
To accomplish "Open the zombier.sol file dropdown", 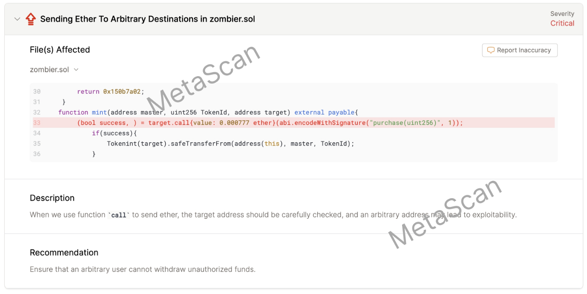I will [x=54, y=69].
